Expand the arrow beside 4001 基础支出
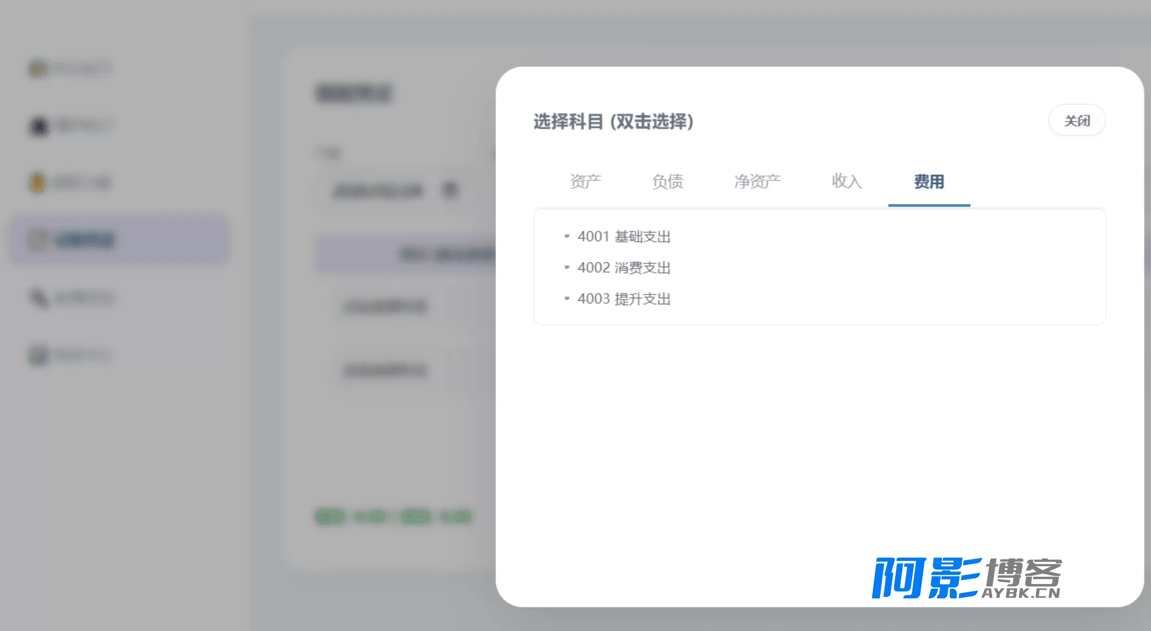The height and width of the screenshot is (631, 1151). [x=567, y=236]
